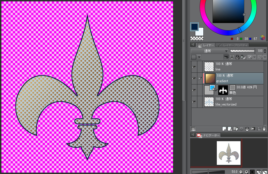
Task: Hide the line layer with its eye icon
Action: point(194,67)
